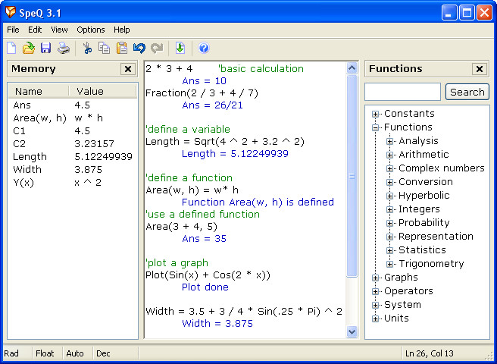Open the Options menu

[91, 30]
